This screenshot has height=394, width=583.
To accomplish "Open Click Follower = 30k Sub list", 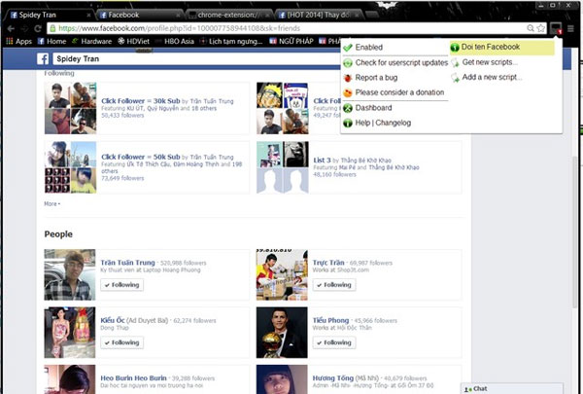I will pos(141,101).
